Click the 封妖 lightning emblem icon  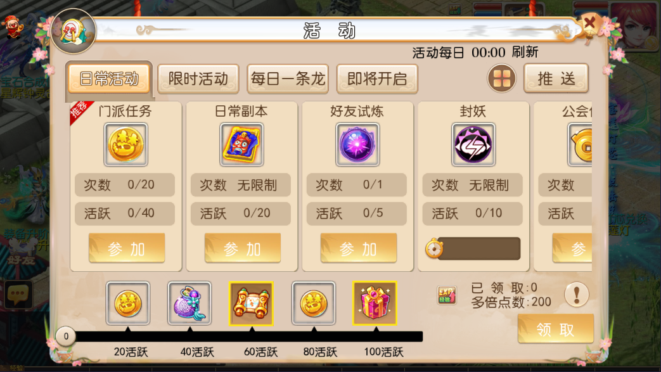(473, 144)
